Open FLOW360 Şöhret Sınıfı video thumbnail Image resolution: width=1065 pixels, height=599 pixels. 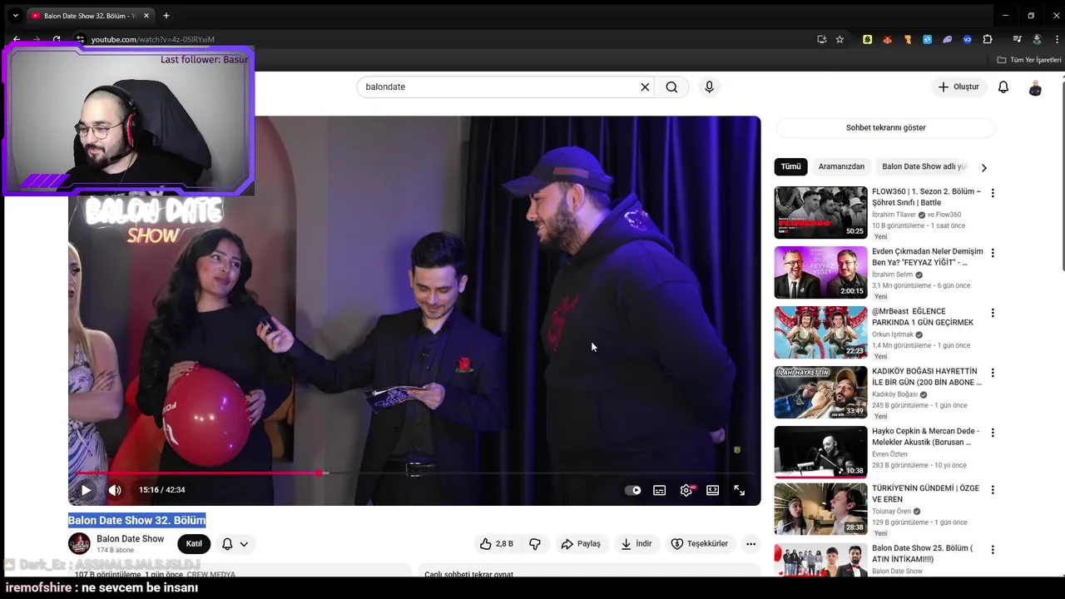(x=820, y=212)
